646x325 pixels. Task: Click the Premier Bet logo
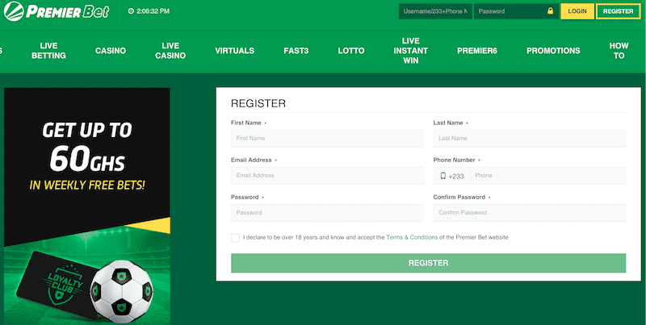[57, 11]
